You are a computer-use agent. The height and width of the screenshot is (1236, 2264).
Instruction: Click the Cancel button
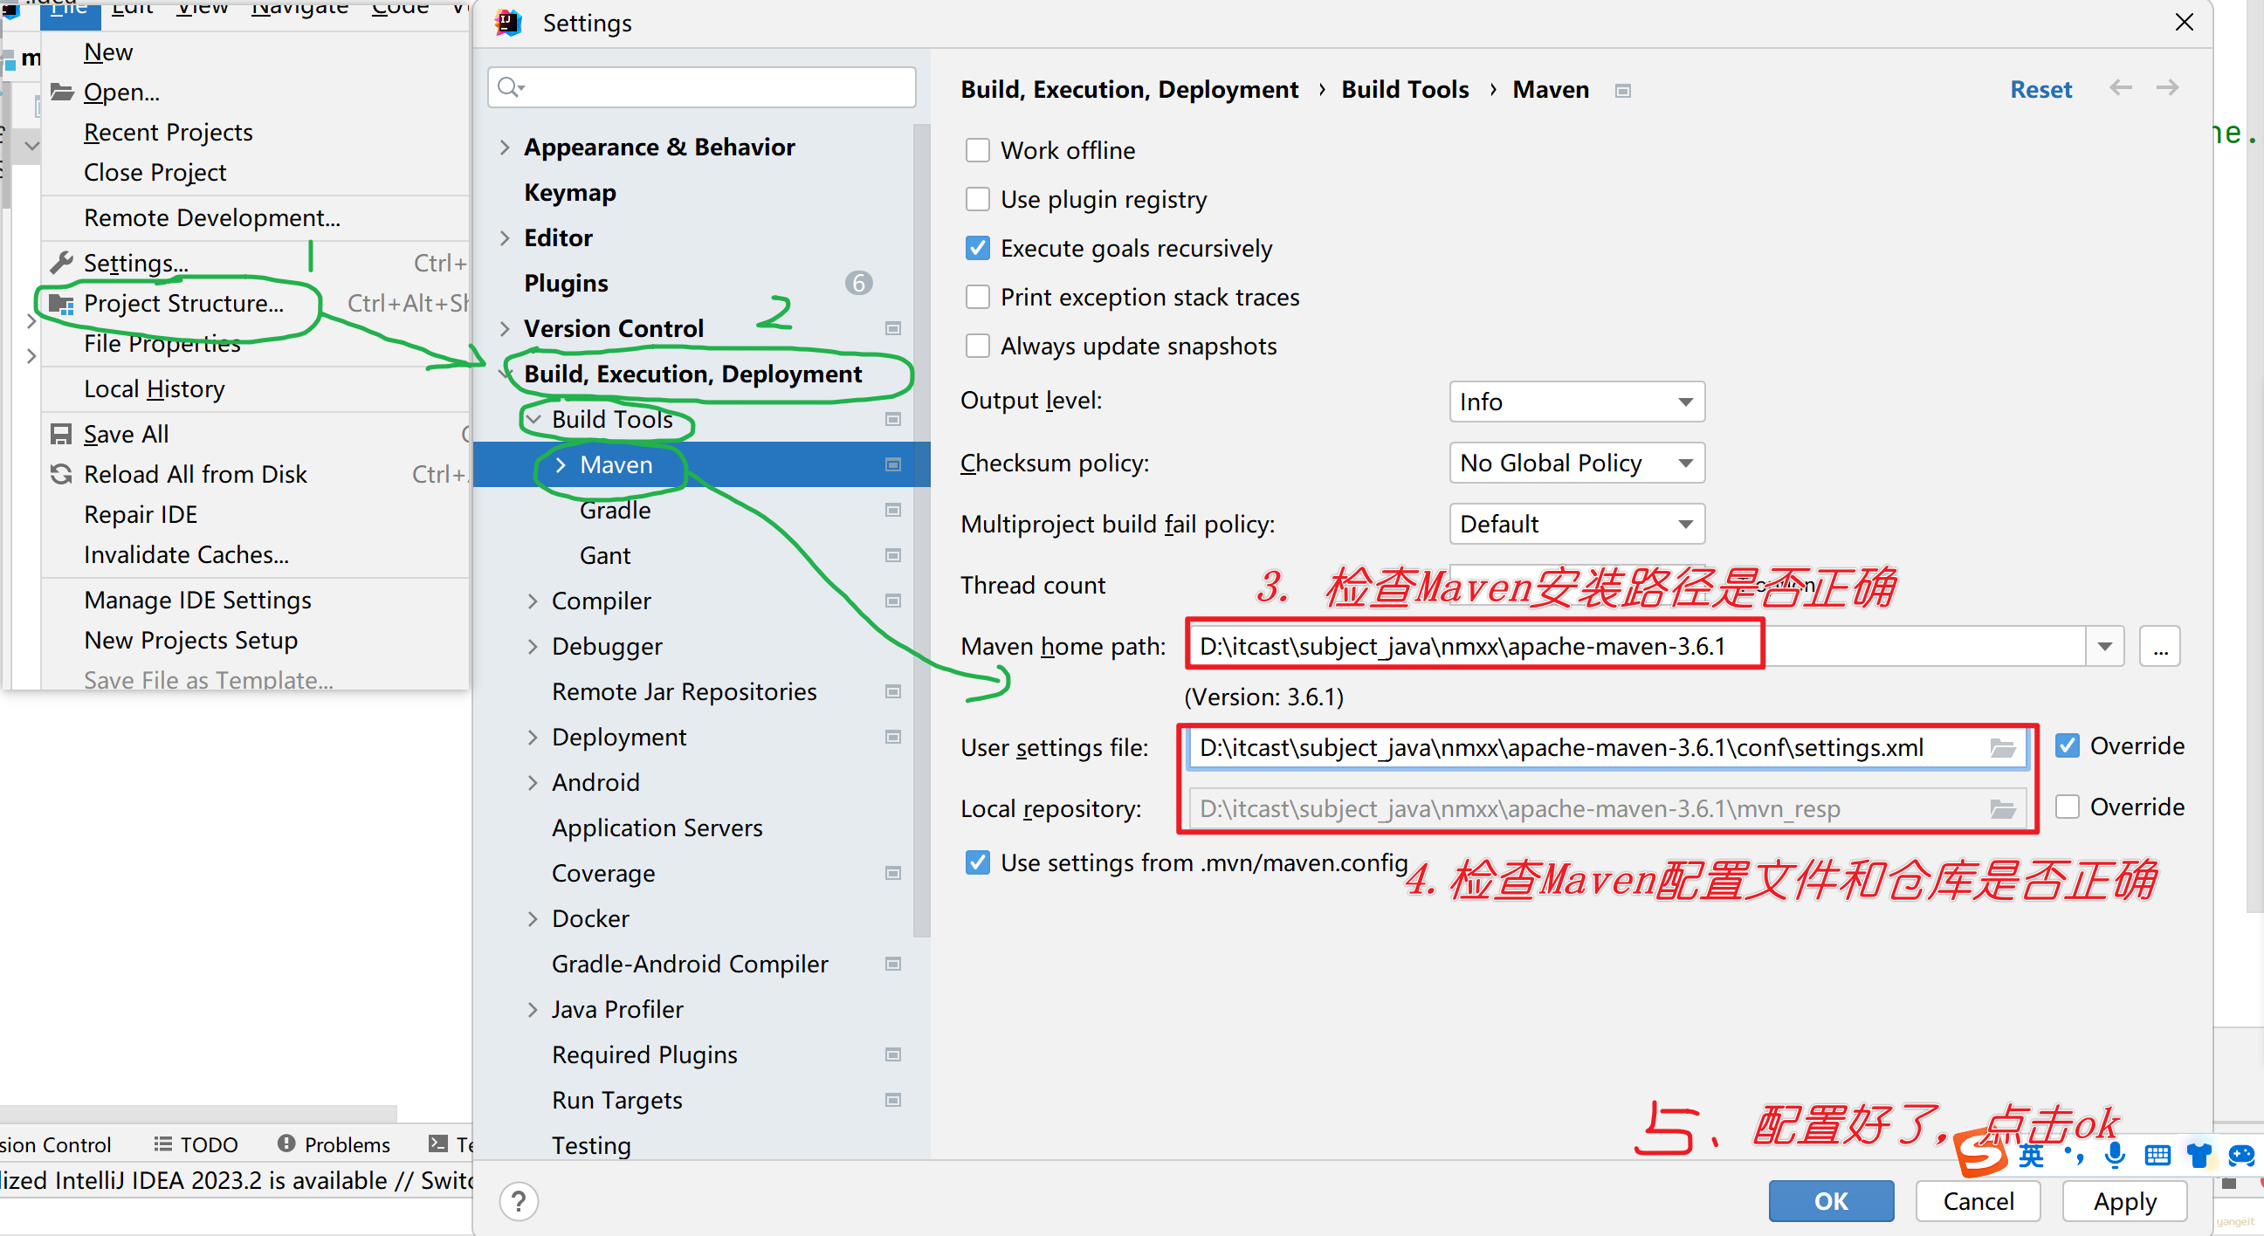pos(1978,1201)
